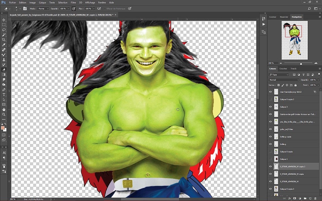Select the Crop tool
This screenshot has width=322, height=201.
point(4,40)
